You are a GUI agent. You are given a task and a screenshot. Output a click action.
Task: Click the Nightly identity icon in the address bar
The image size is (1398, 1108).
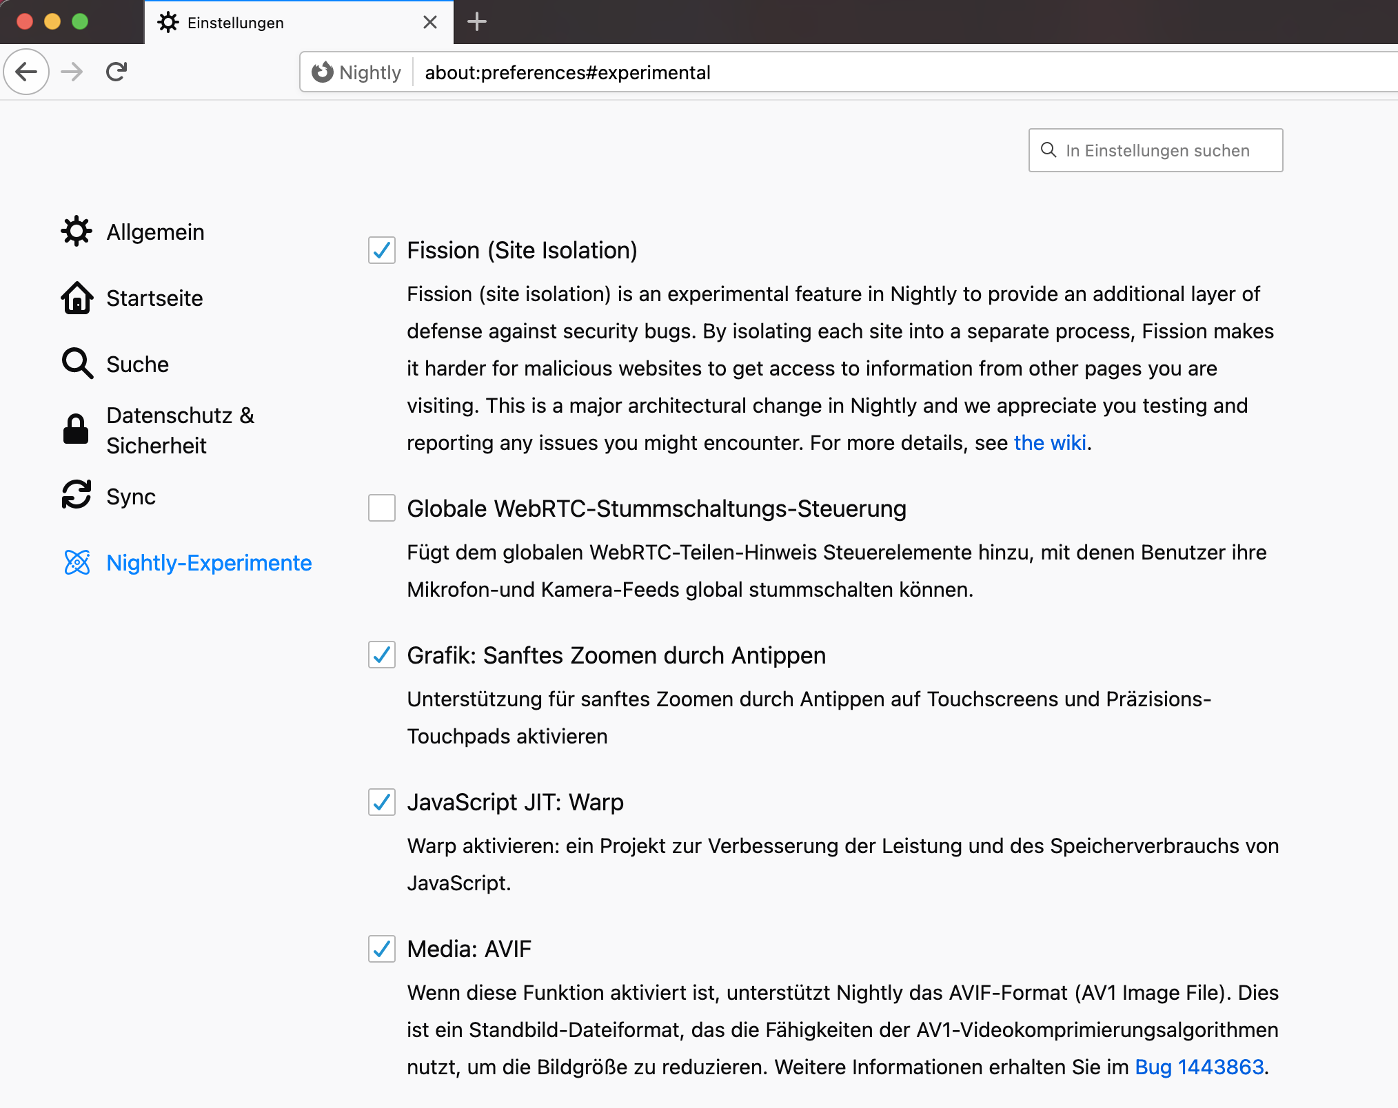click(x=322, y=72)
